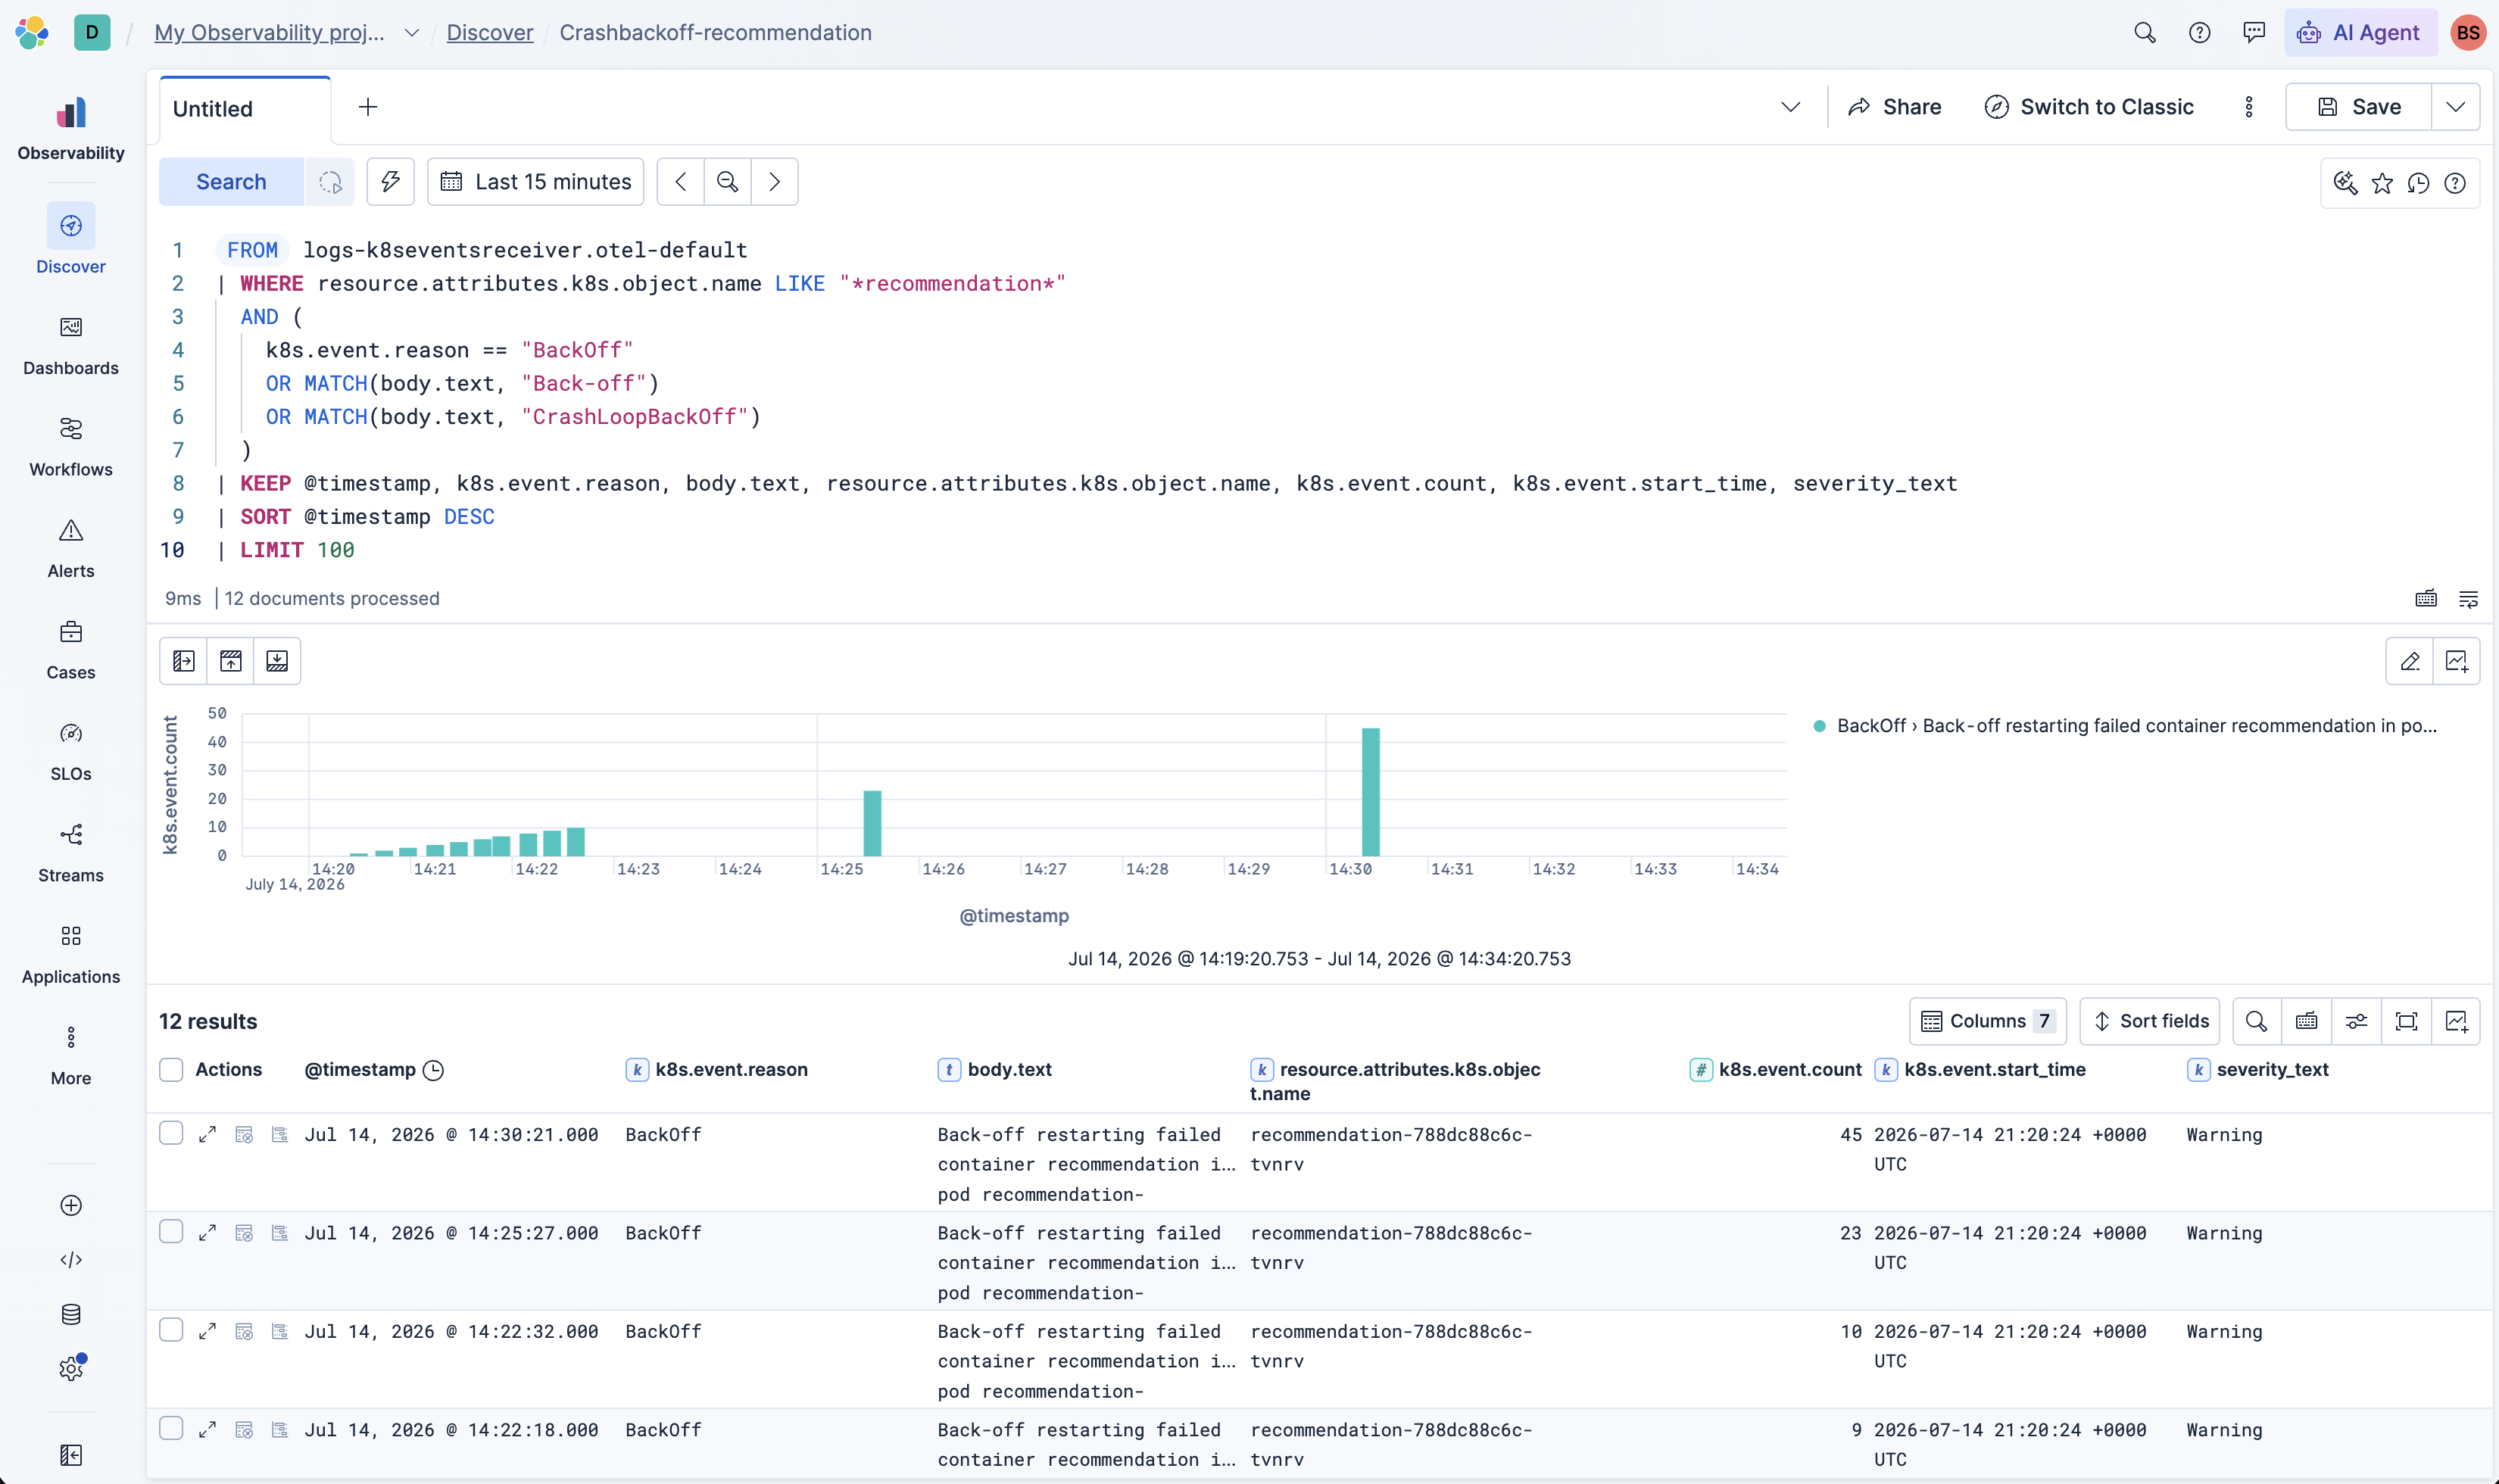
Task: Open the data management database icon
Action: [x=71, y=1314]
